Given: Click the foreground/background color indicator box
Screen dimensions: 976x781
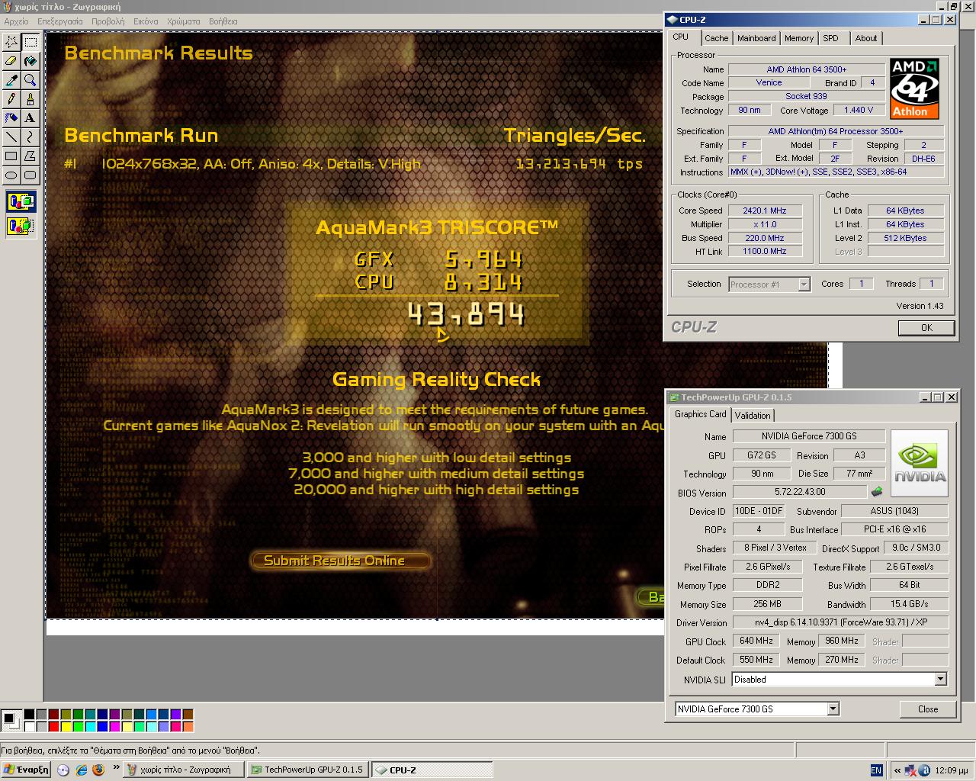Looking at the screenshot, I should 11,719.
